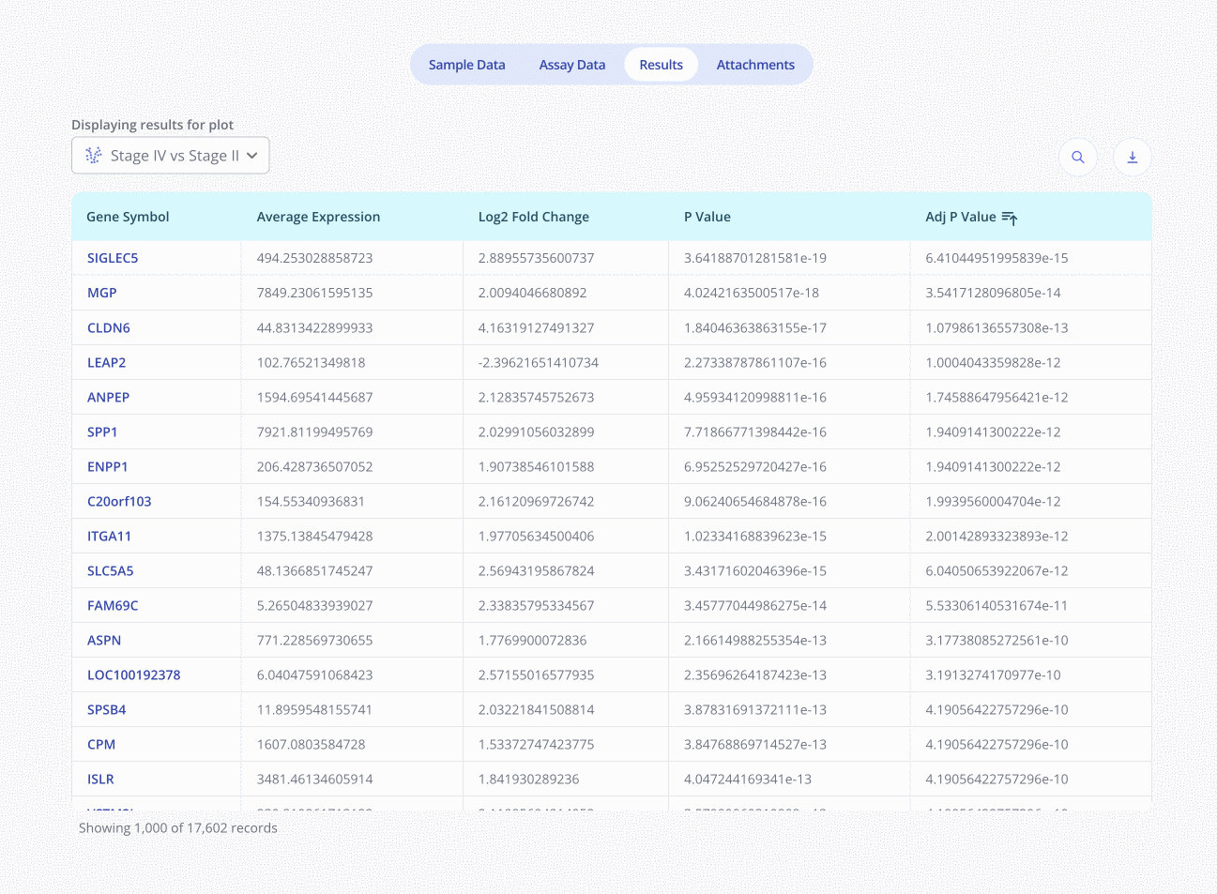The height and width of the screenshot is (894, 1217).
Task: Open the LOC100192378 gene link
Action: tap(133, 674)
